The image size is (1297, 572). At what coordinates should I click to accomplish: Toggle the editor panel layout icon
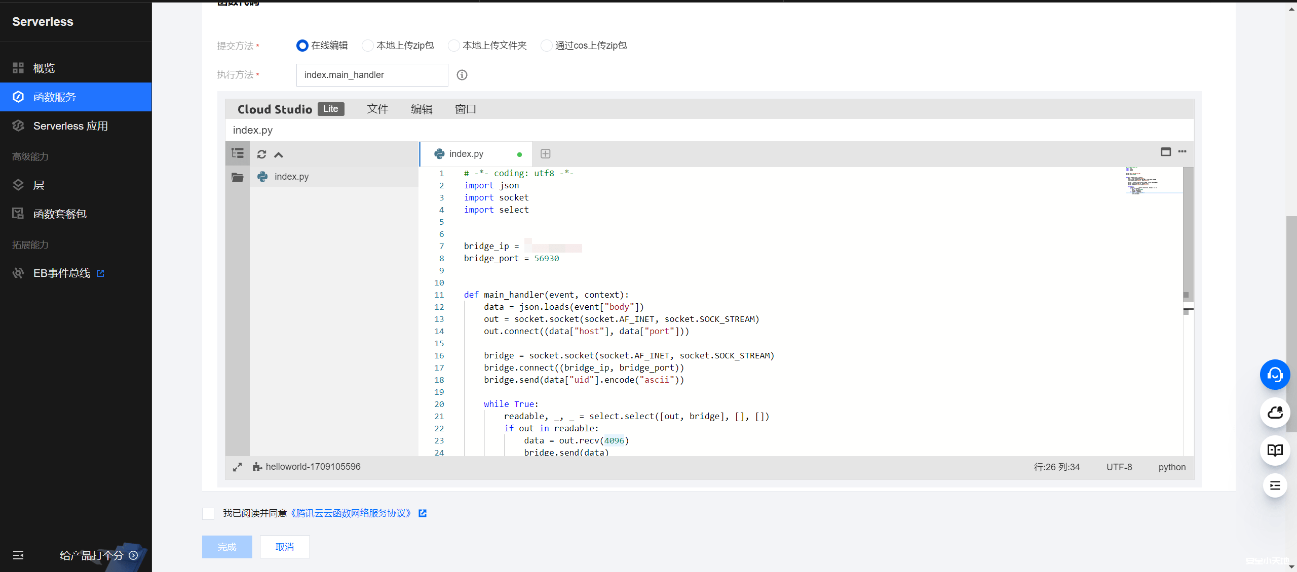click(1165, 152)
